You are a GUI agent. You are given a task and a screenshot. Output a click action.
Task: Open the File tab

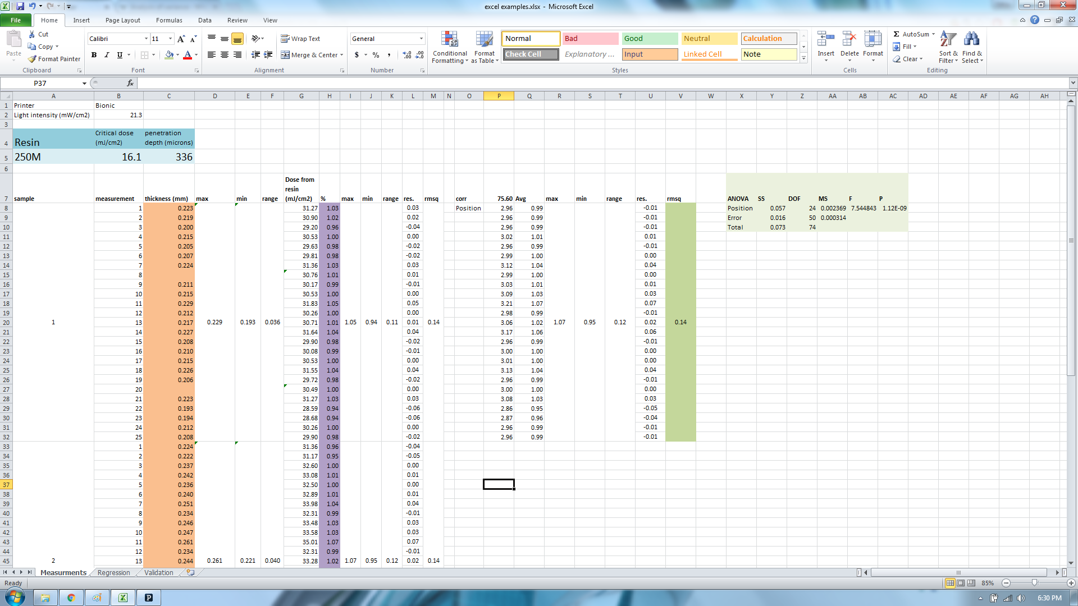point(16,20)
